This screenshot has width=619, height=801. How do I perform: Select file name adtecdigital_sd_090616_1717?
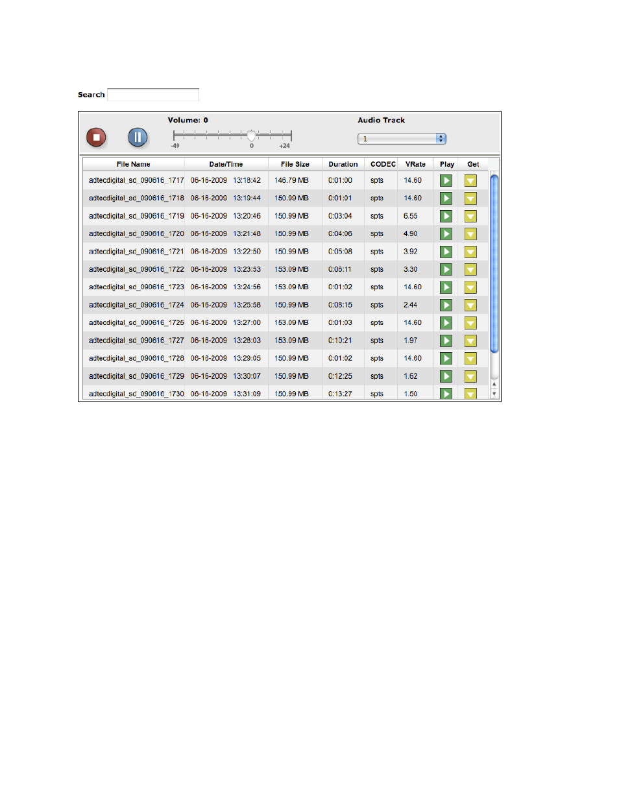[136, 181]
